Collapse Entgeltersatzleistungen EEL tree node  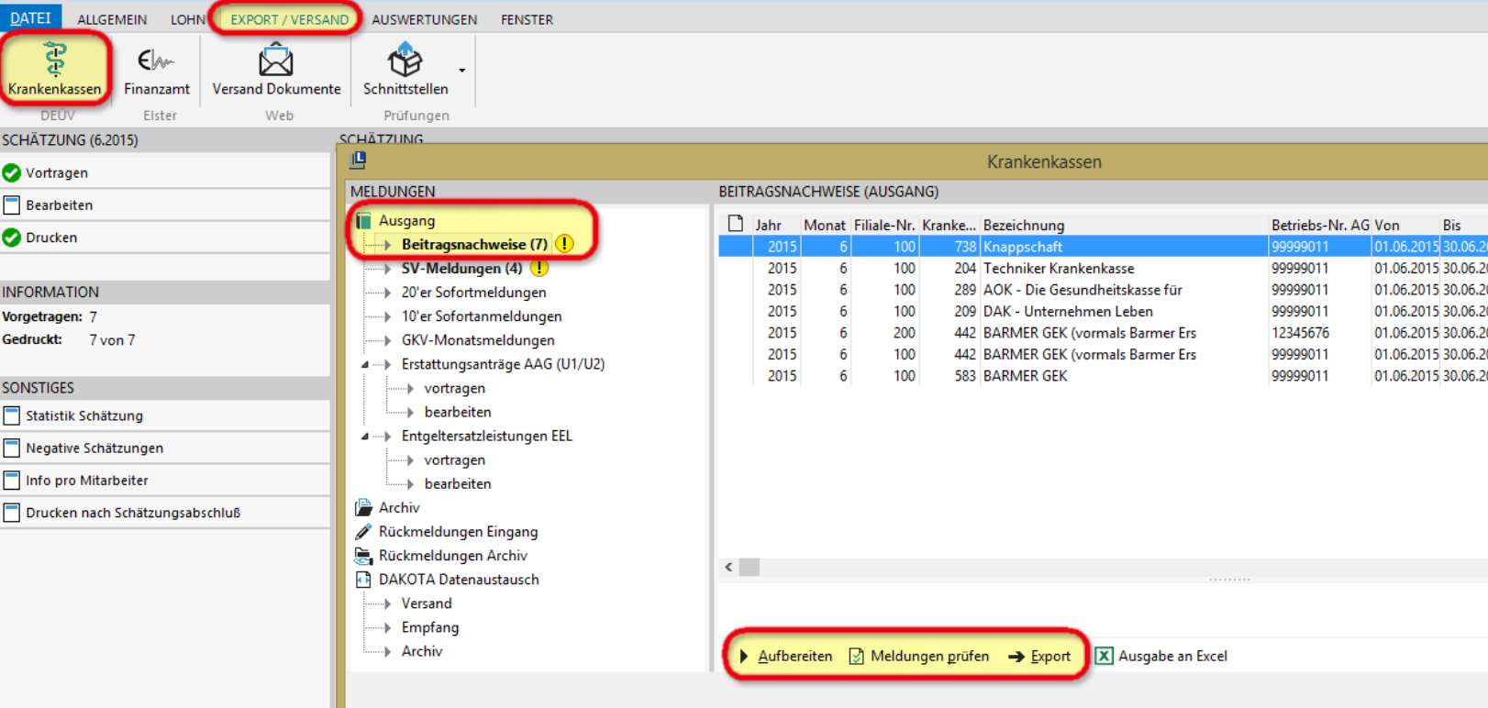365,436
